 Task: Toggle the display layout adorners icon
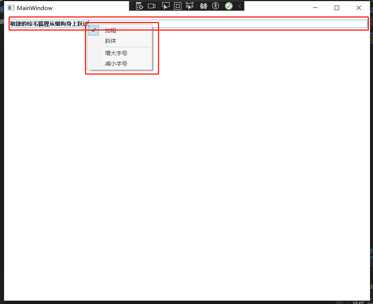pyautogui.click(x=178, y=6)
